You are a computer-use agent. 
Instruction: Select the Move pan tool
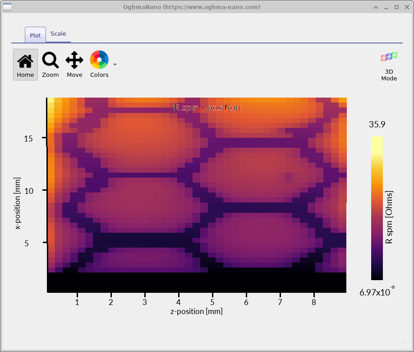click(x=74, y=64)
